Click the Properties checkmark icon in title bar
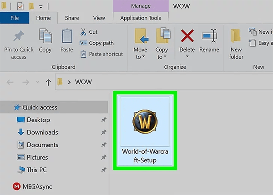The height and width of the screenshot is (195, 273). click(20, 6)
